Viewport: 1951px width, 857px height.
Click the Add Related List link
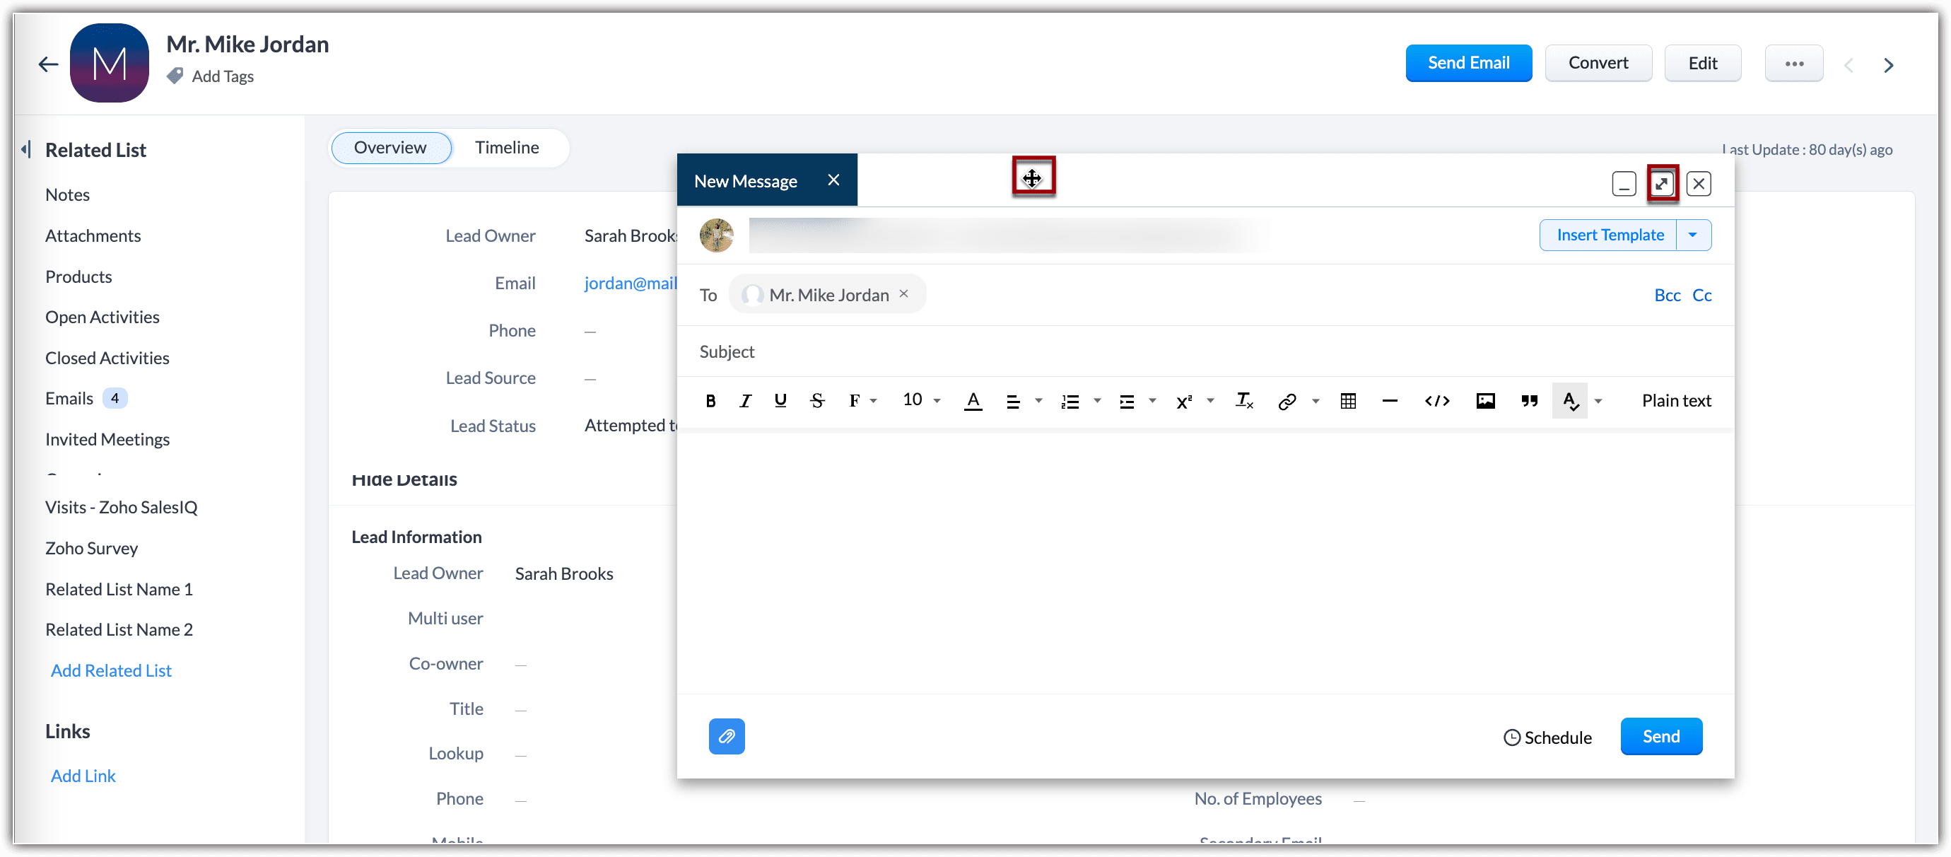[x=110, y=670]
